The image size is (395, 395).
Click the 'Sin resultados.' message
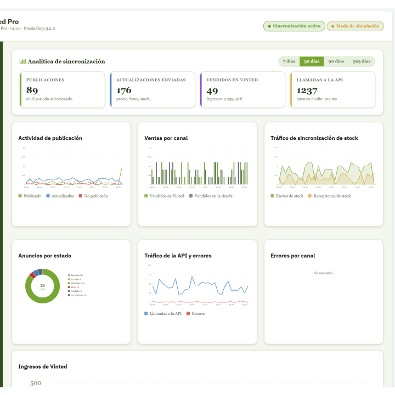(324, 273)
